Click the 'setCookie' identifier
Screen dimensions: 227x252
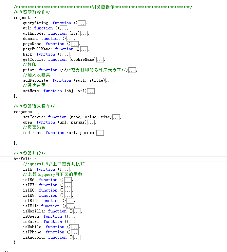[x=33, y=117]
